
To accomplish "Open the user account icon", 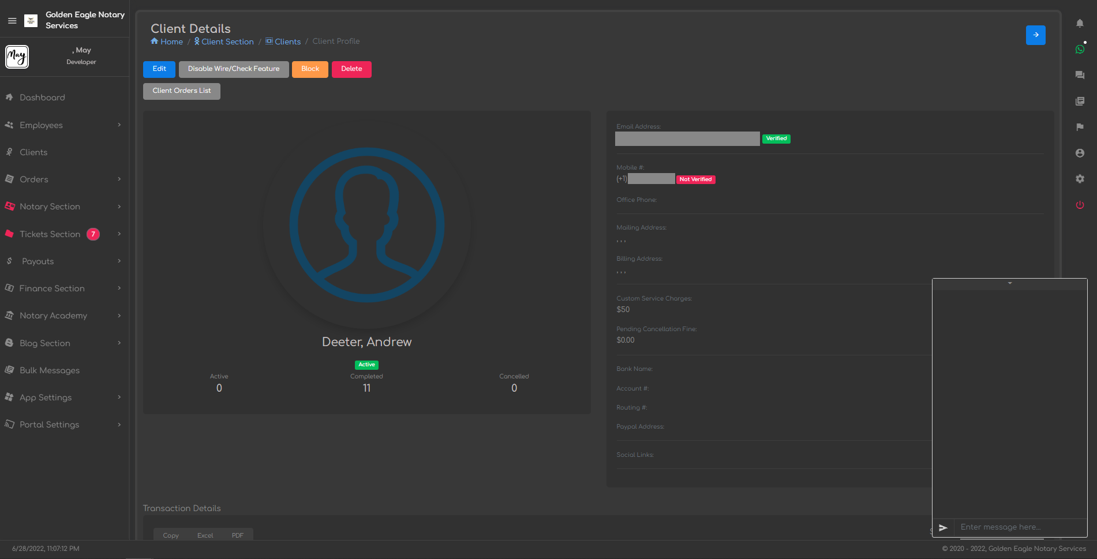I will pyautogui.click(x=1080, y=153).
